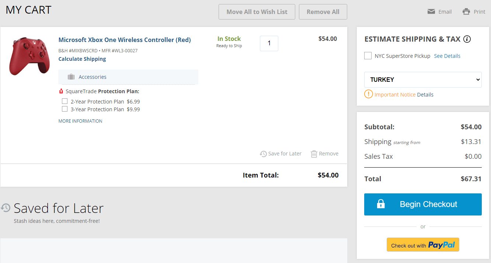This screenshot has width=491, height=263.
Task: Check out with PayPal
Action: pyautogui.click(x=423, y=245)
